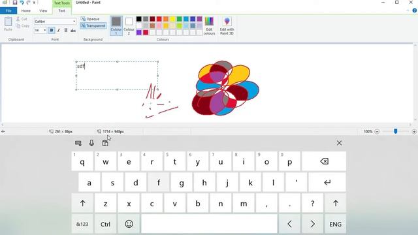
Task: Pick the black colour swatch
Action: 139,19
